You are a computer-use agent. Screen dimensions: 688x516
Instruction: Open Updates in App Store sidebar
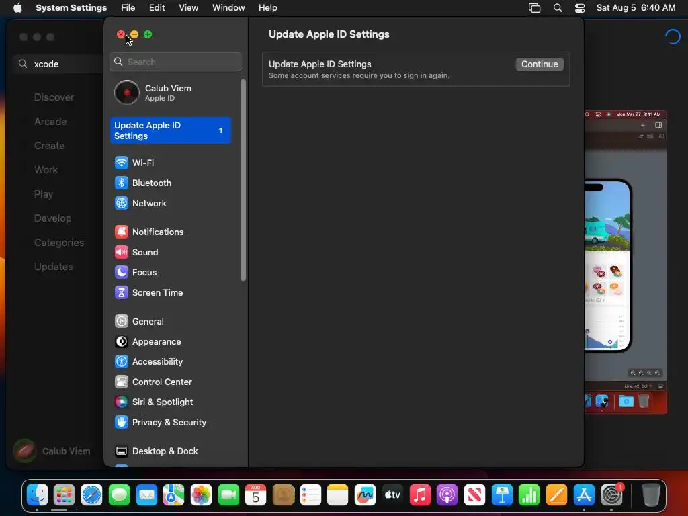pos(54,266)
